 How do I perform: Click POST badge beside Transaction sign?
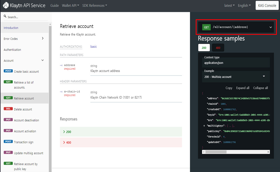(x=8, y=141)
